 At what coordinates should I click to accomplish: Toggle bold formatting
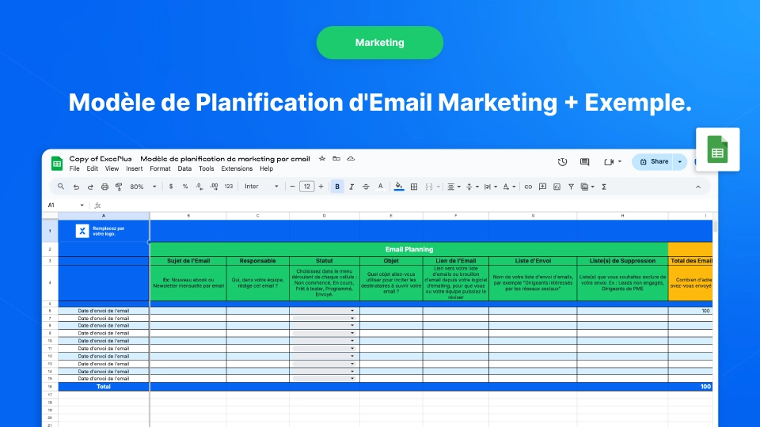click(338, 187)
